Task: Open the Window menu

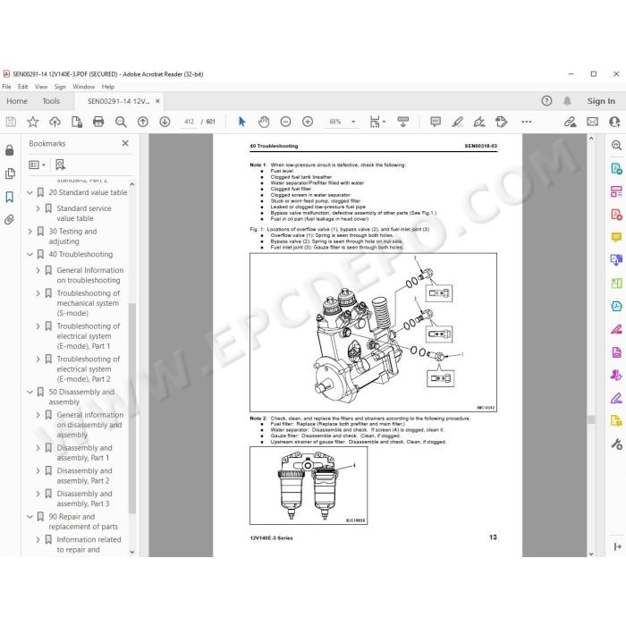Action: (84, 87)
